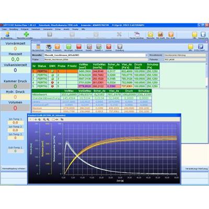The height and width of the screenshot is (209, 209).
Task: Click the red Entfernen icon
Action: tap(79, 47)
